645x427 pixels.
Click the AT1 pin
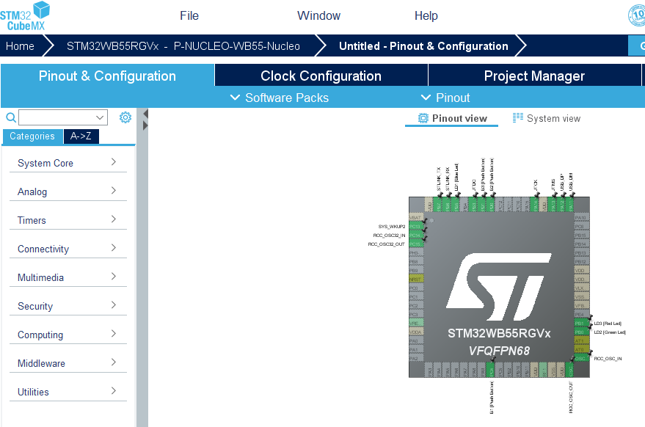tap(582, 341)
